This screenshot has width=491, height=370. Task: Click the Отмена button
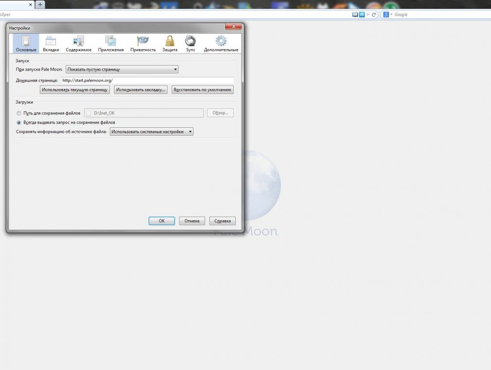(x=192, y=221)
